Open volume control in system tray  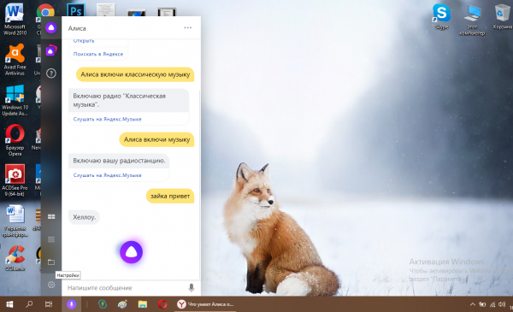click(502, 304)
